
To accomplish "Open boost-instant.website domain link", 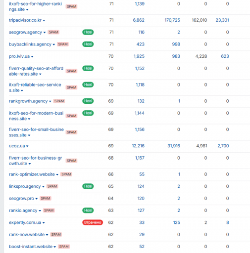I will coord(31,247).
